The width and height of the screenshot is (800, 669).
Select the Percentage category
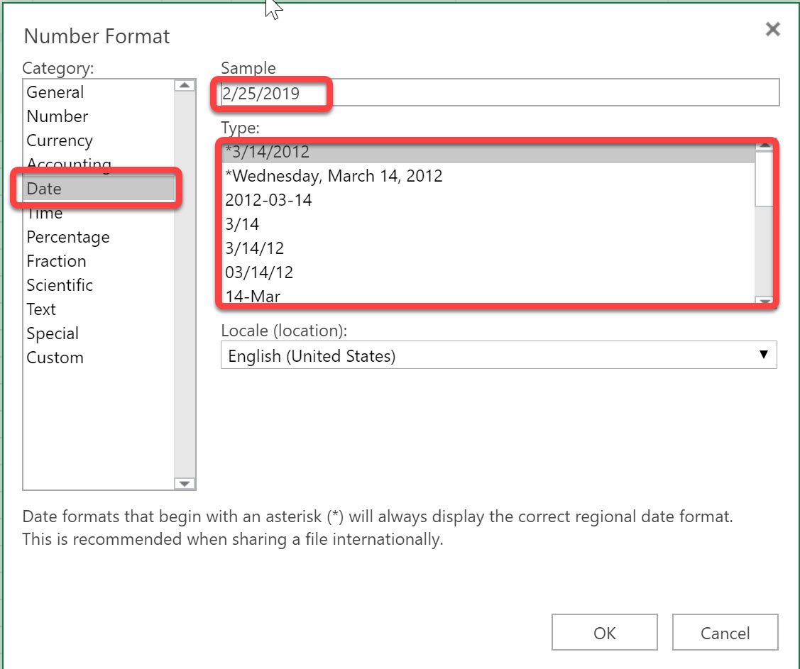[67, 236]
